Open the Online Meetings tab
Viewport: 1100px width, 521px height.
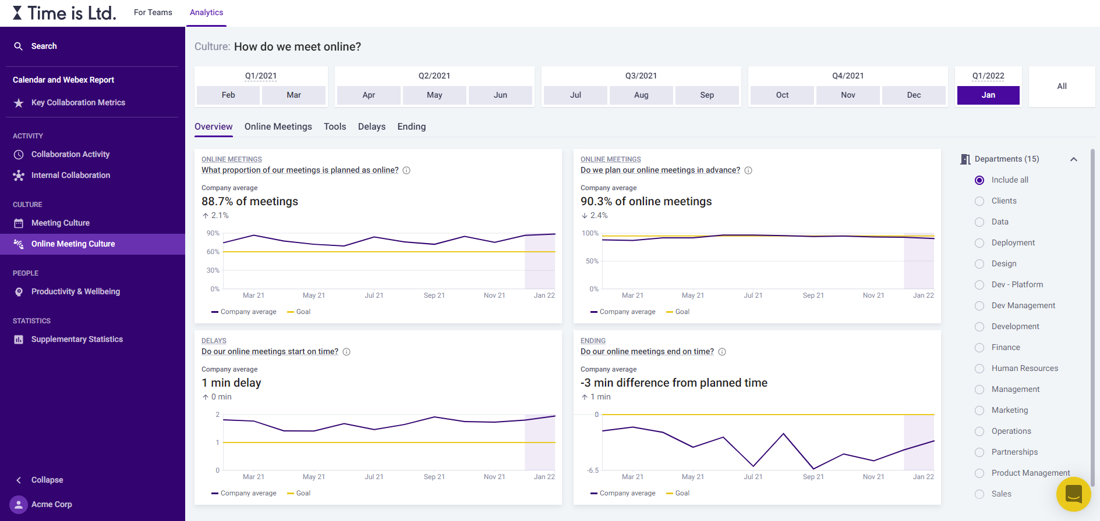click(278, 127)
